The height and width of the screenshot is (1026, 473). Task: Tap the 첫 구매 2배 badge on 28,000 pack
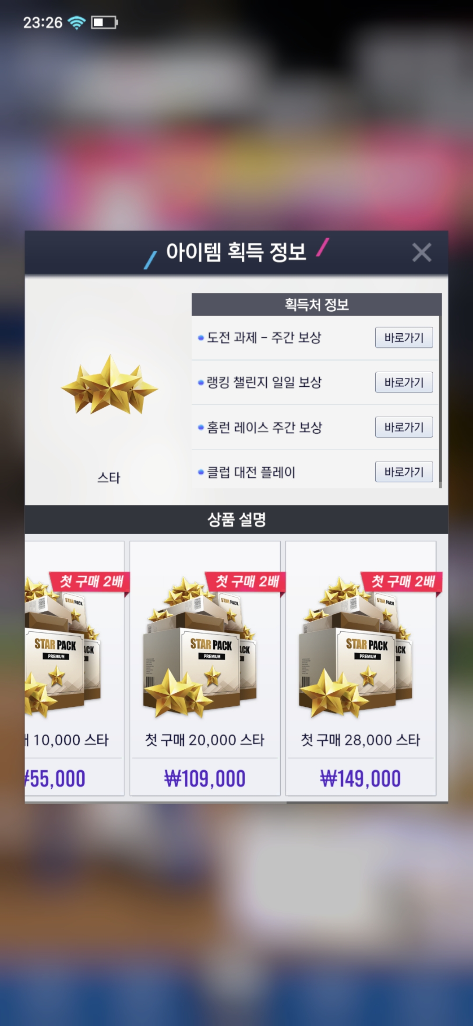[x=402, y=582]
